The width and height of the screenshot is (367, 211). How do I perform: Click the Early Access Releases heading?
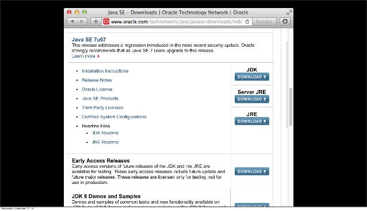click(101, 161)
